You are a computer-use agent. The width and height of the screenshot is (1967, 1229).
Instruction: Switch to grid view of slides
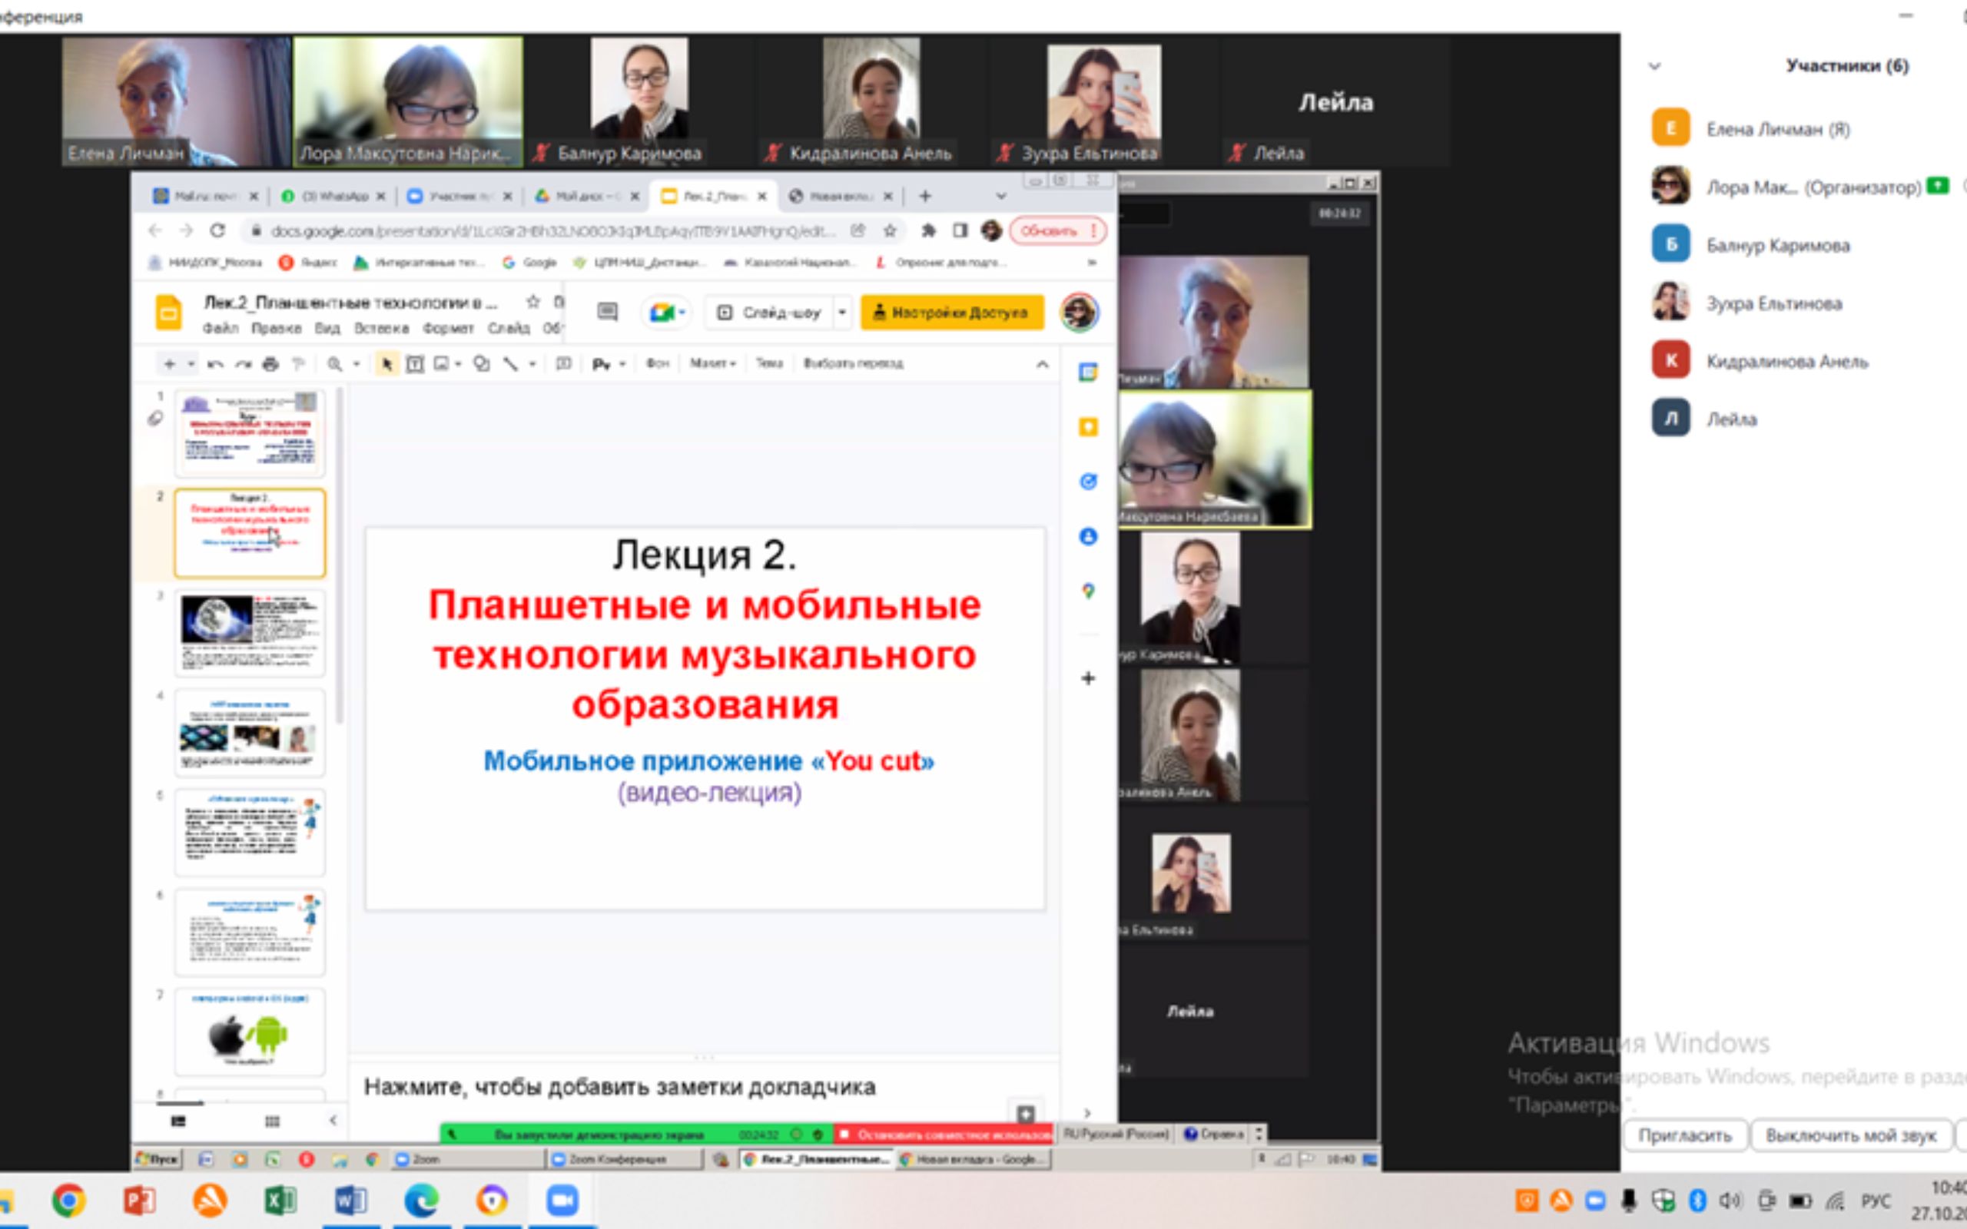[x=272, y=1121]
